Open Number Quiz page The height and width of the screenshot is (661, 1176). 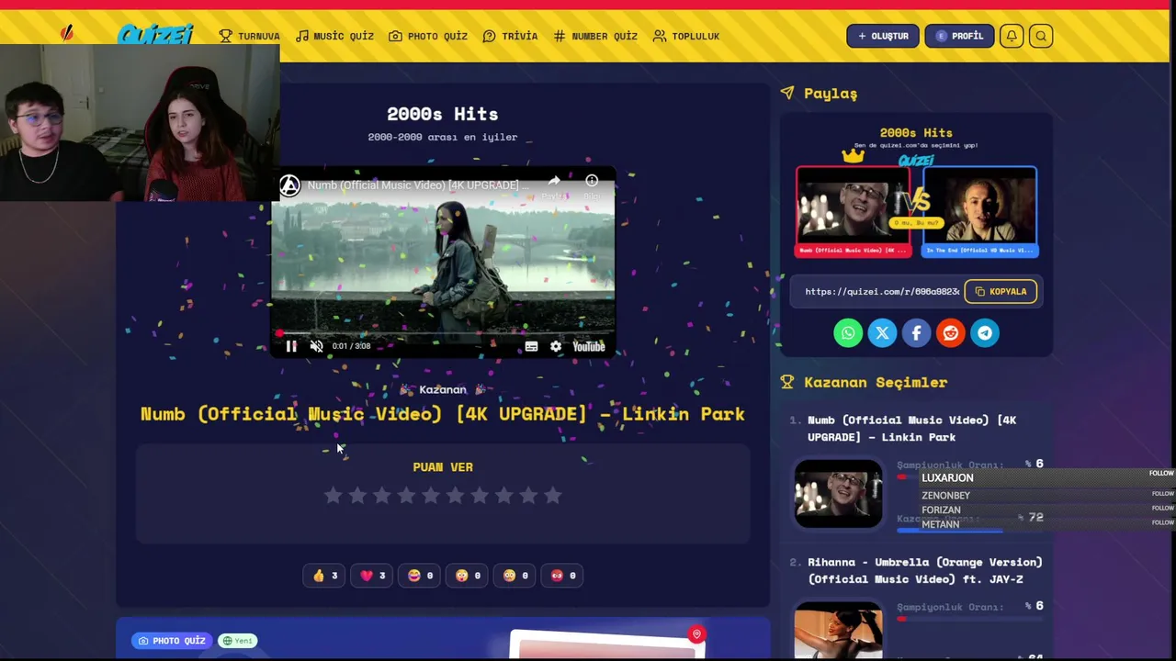595,36
